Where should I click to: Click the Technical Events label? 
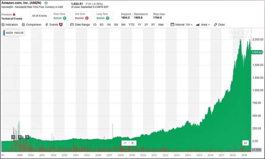click(x=12, y=18)
